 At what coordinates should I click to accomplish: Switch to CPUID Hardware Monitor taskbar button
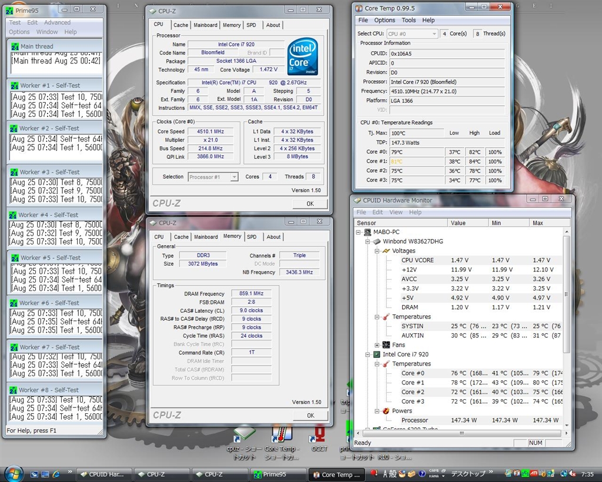point(104,474)
